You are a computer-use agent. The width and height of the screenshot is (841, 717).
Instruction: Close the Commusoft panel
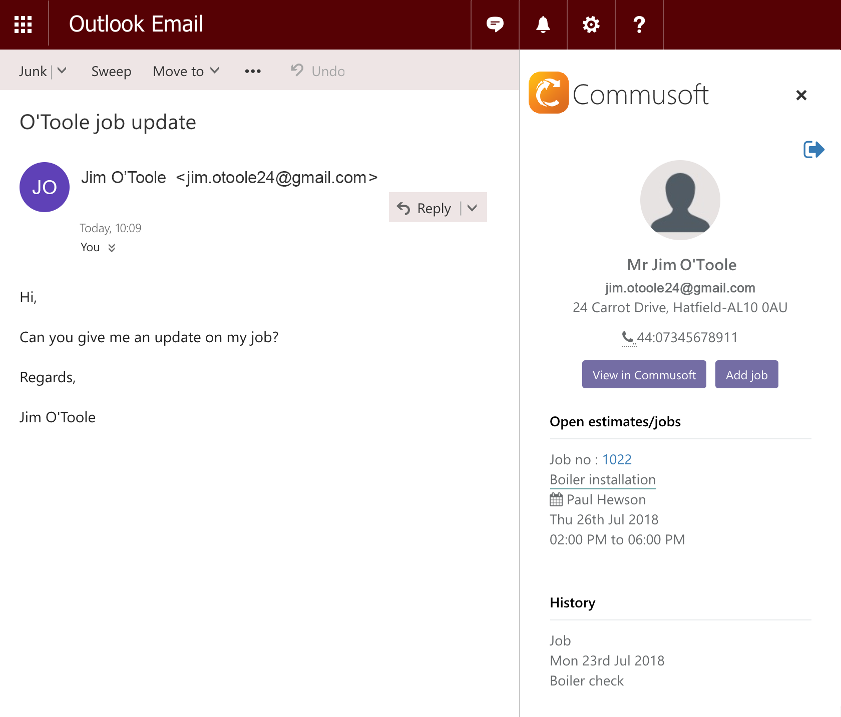801,95
